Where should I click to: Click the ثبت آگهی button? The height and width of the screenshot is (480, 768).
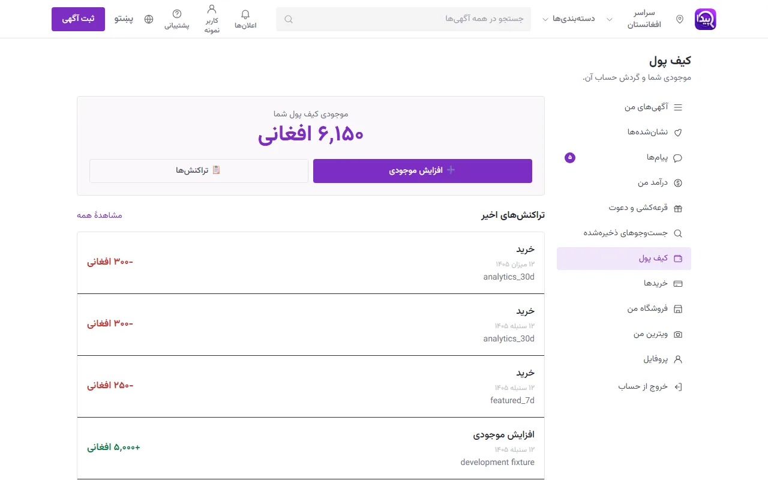point(78,19)
